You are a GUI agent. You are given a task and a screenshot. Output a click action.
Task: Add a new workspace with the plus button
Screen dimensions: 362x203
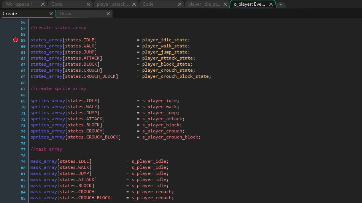(281, 5)
